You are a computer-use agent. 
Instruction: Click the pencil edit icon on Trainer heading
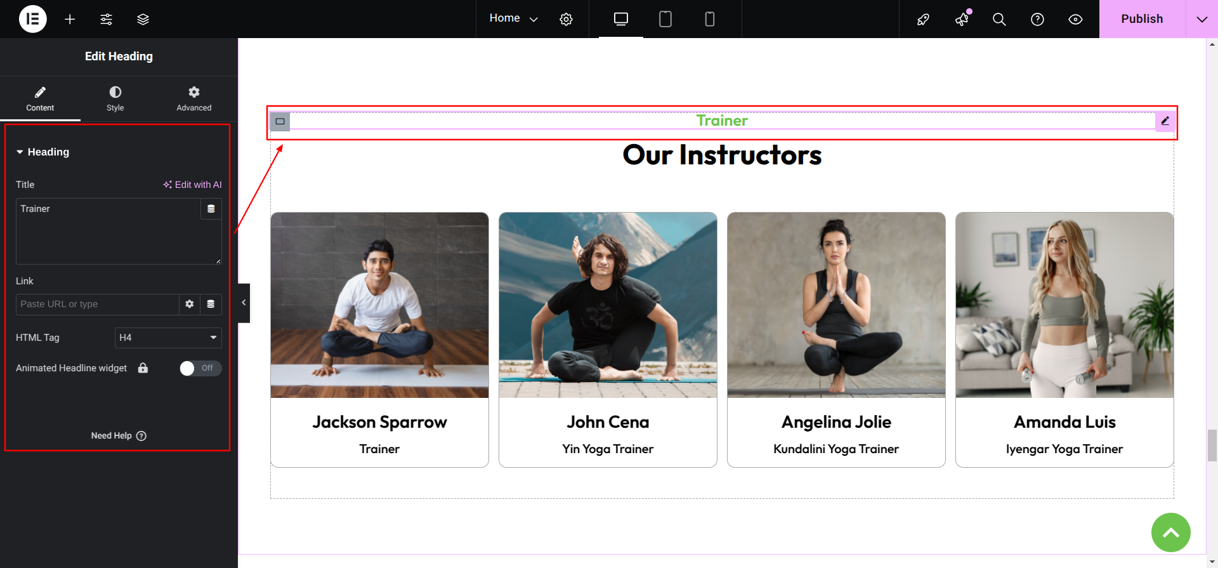[1165, 121]
